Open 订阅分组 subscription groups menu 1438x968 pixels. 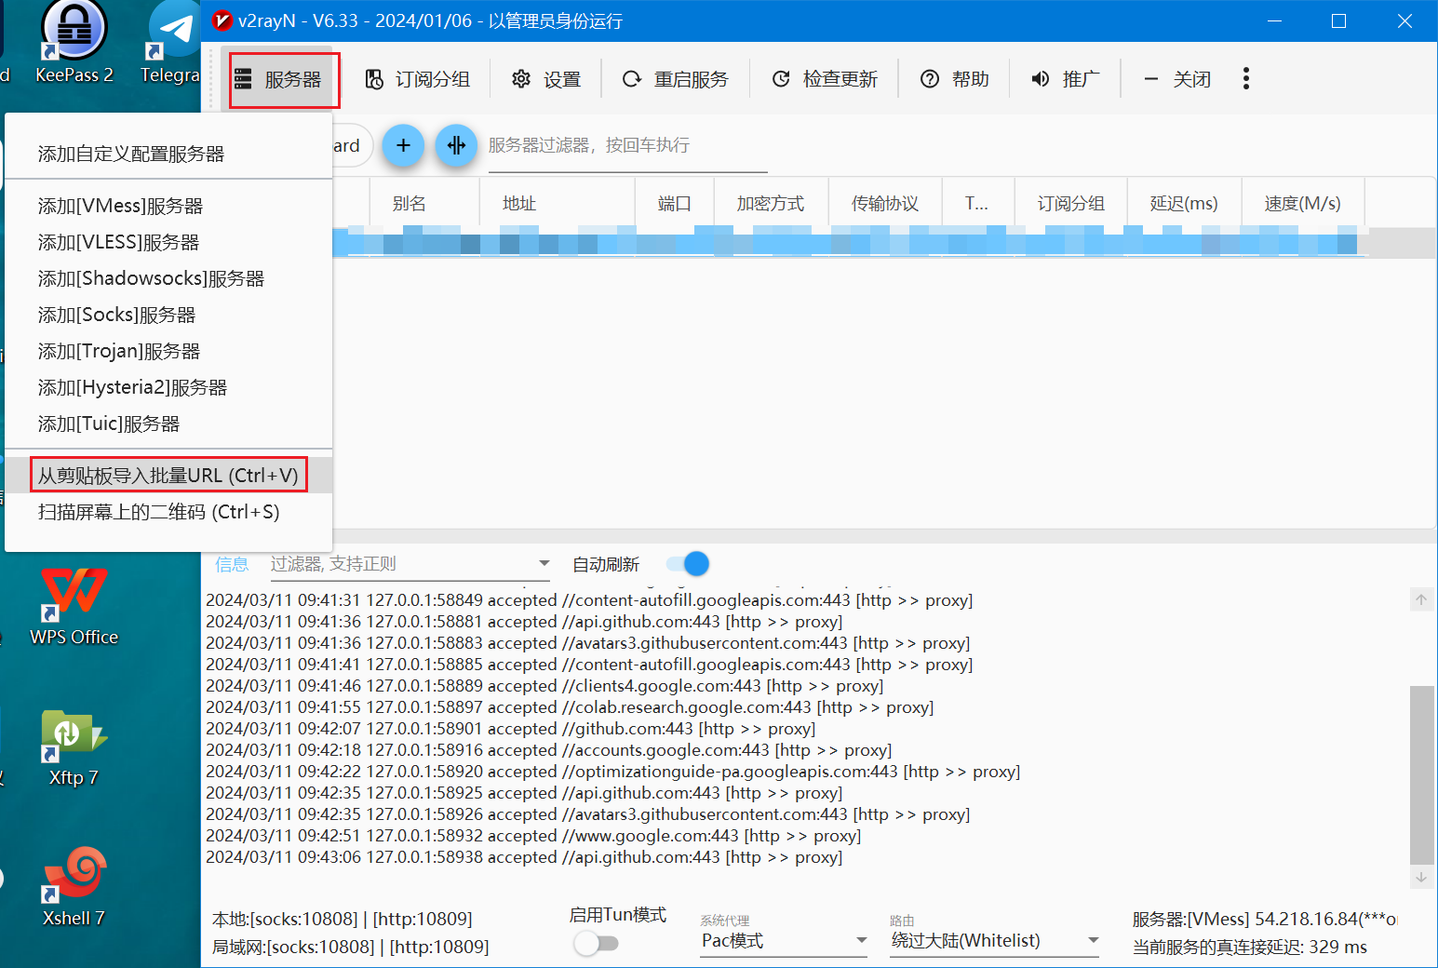click(x=417, y=80)
